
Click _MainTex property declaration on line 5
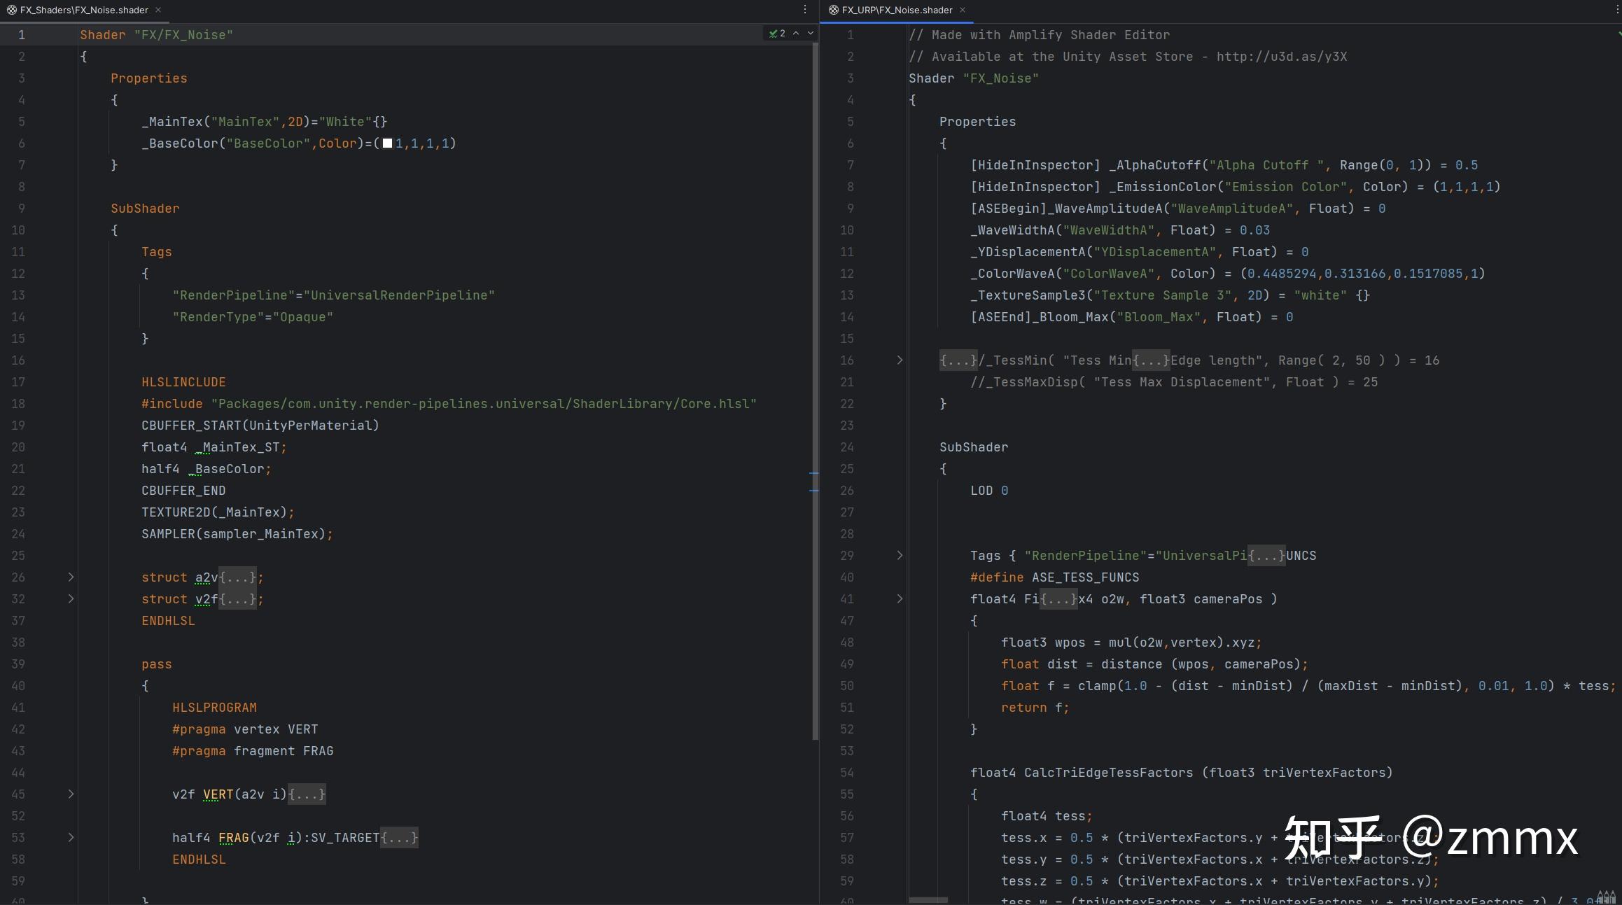264,122
